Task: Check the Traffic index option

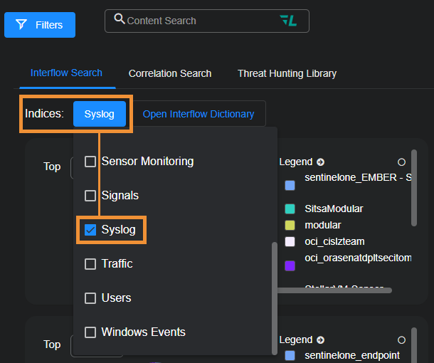Action: click(90, 264)
